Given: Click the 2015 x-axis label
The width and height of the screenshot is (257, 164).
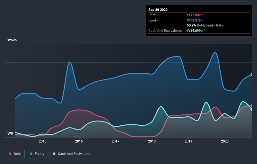Looking at the screenshot, I should click(43, 141).
